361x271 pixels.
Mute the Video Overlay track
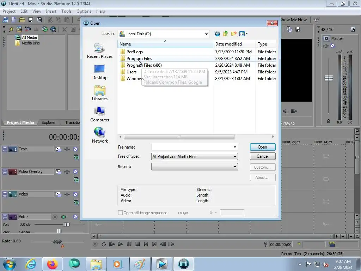click(75, 172)
